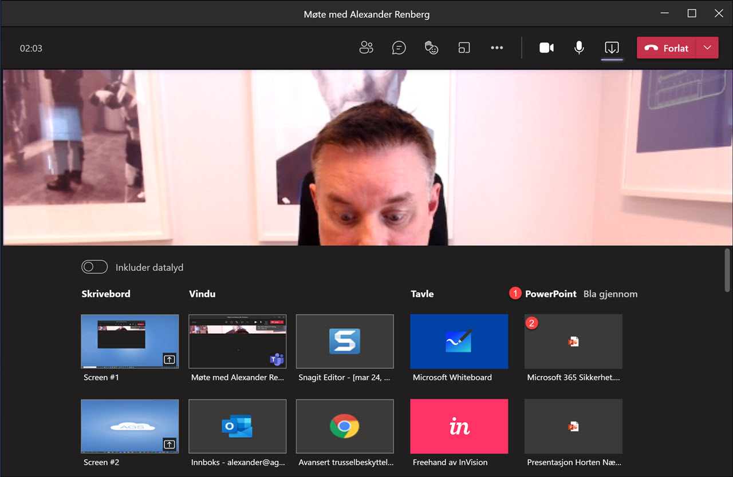This screenshot has width=733, height=477.
Task: Select the Snagit Editor window
Action: [344, 341]
